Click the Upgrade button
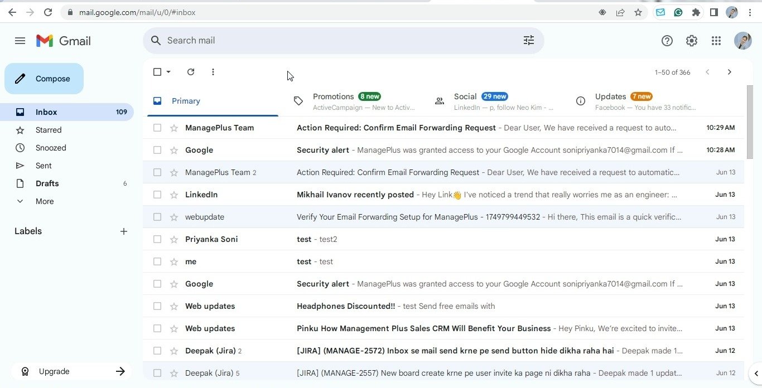 point(71,371)
